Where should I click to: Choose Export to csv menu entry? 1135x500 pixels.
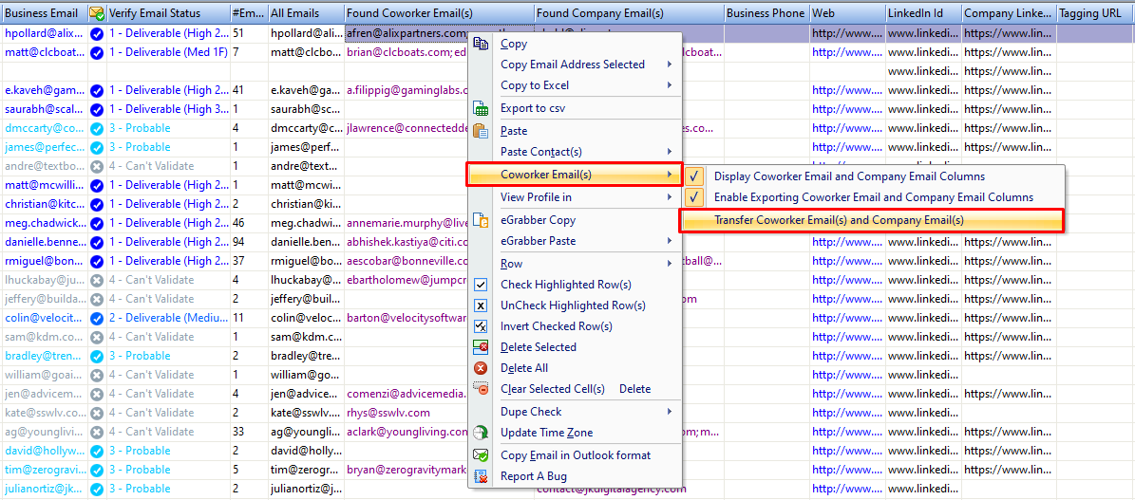(533, 108)
